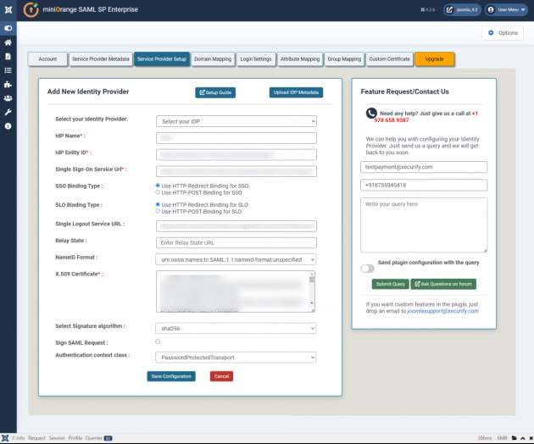Open the Home dashboard sidebar icon
Viewport: 534px width, 444px height.
point(8,42)
